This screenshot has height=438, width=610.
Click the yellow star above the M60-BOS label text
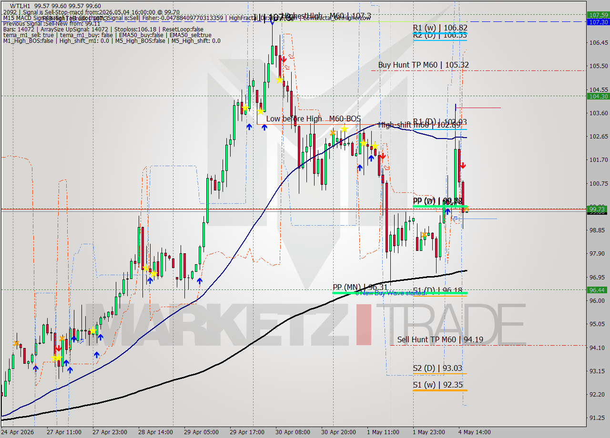click(x=344, y=129)
